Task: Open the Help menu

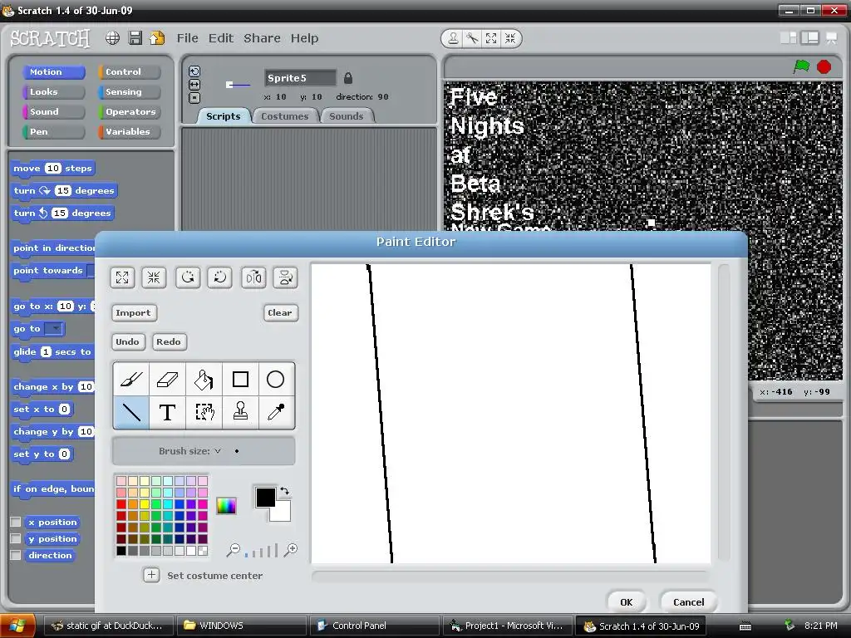Action: point(304,38)
